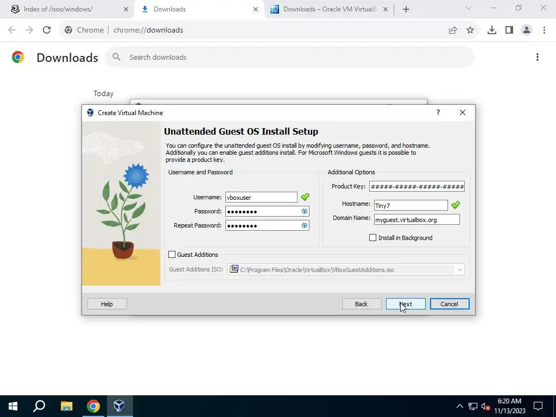Click the Next button in the wizard
Screen dimensions: 556x417
click(406, 304)
